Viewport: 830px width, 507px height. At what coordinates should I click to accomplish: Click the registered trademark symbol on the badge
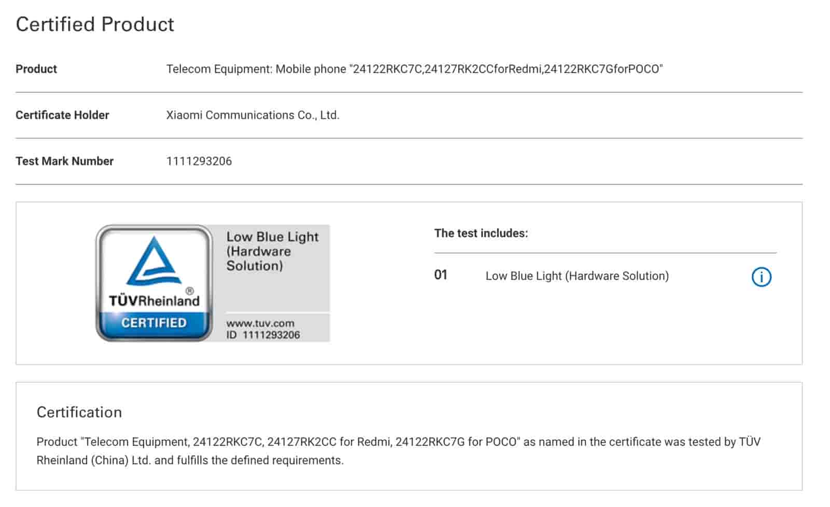click(190, 291)
